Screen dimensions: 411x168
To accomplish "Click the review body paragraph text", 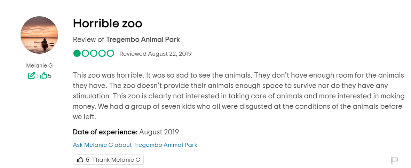I will coord(238,96).
